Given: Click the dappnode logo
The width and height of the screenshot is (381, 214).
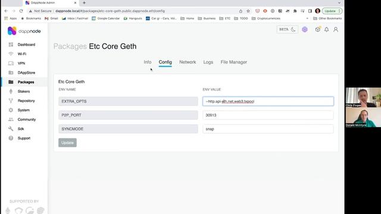Looking at the screenshot, I should (x=24, y=31).
